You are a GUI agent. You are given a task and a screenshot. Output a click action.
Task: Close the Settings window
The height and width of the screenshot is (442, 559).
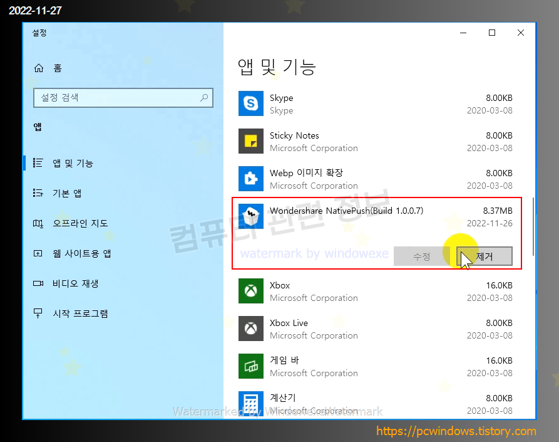(520, 33)
